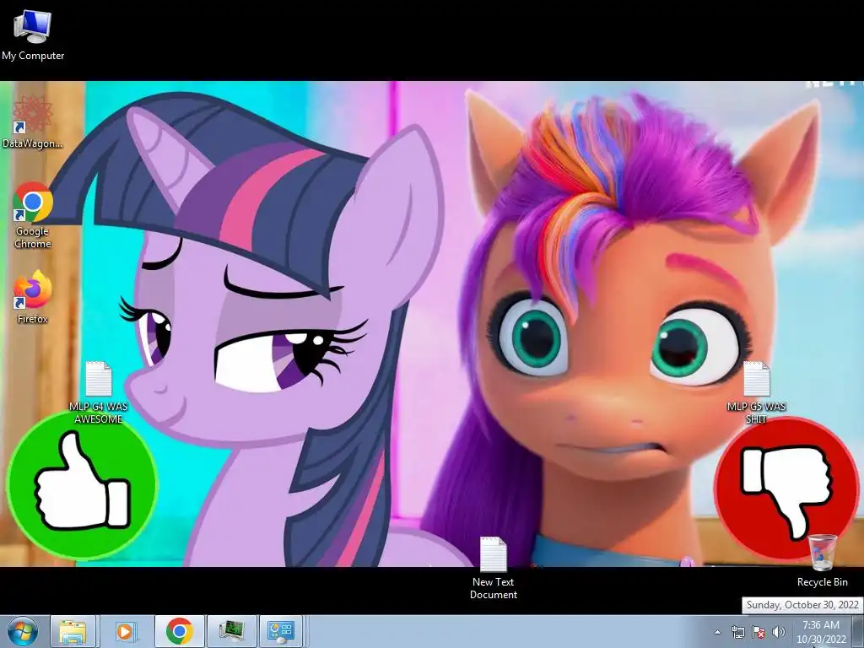The image size is (864, 648).
Task: Select the MLP G5 WAS SHIT text file
Action: coord(756,393)
